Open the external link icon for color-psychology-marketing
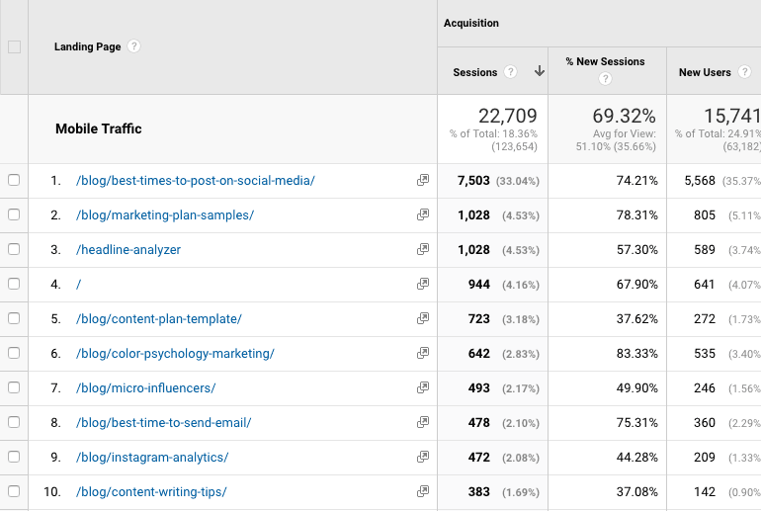This screenshot has height=511, width=761. 423,354
